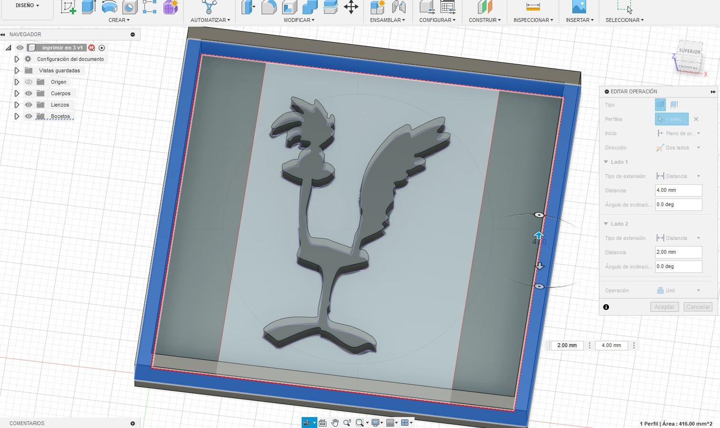The height and width of the screenshot is (428, 720).
Task: Clear the Perfiles selection with the X
Action: (696, 119)
